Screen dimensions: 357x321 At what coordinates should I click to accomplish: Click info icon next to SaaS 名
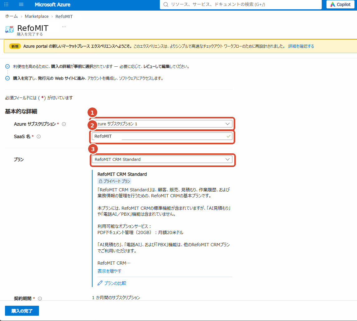tap(39, 137)
